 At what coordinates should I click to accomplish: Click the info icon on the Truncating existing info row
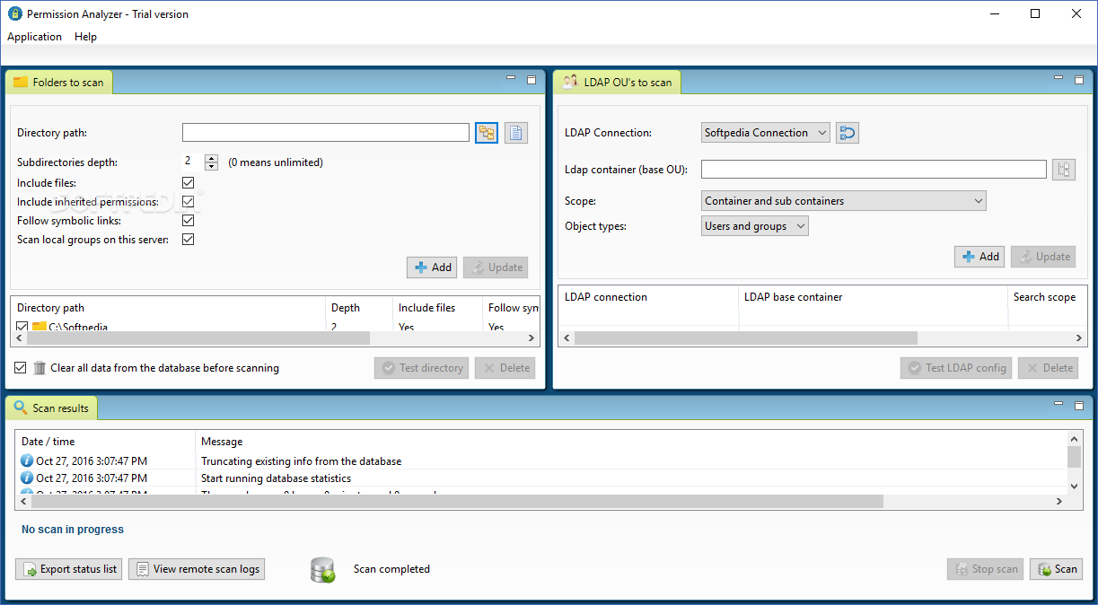pyautogui.click(x=27, y=460)
